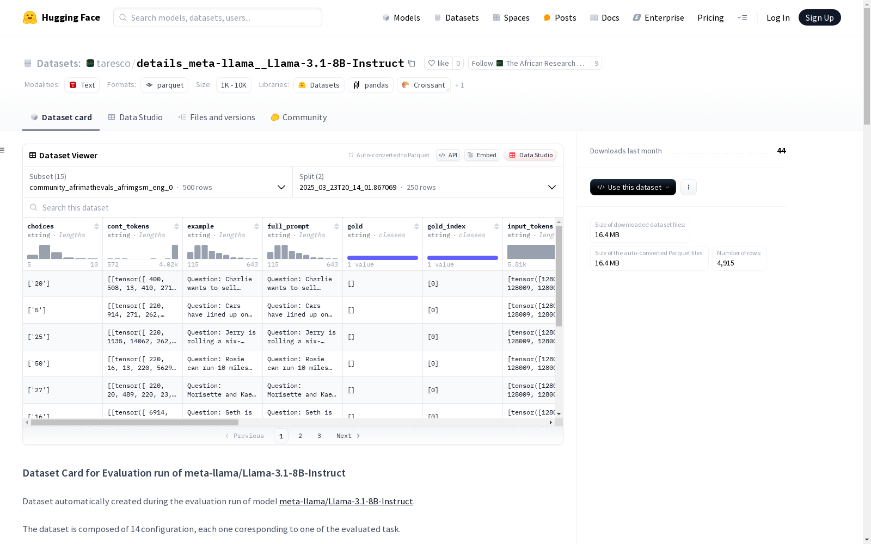Open left sidebar hamburger icon
The image size is (871, 544).
pyautogui.click(x=3, y=150)
